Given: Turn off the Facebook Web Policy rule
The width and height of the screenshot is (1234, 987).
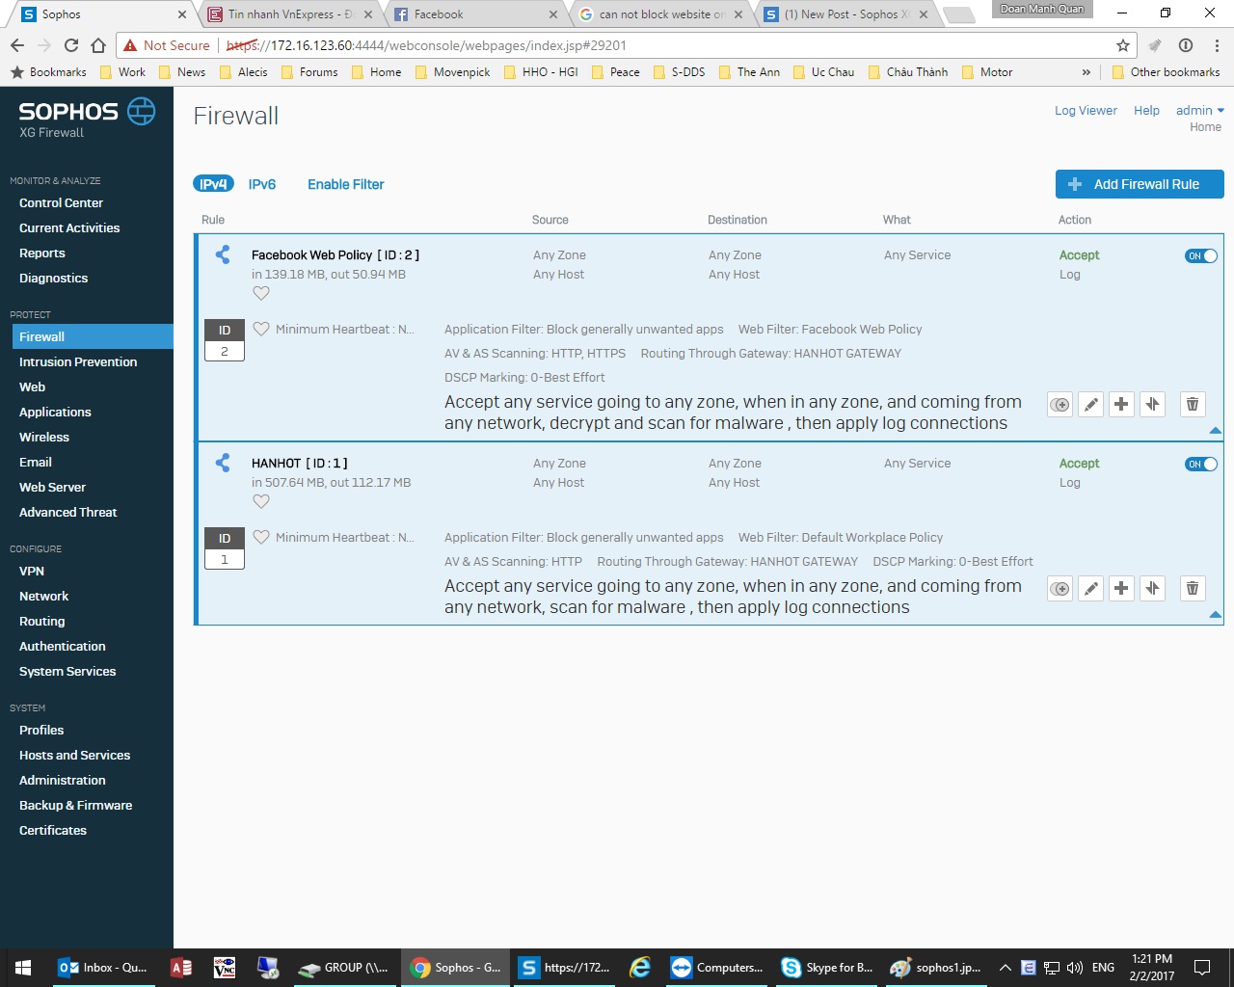Looking at the screenshot, I should pos(1201,255).
